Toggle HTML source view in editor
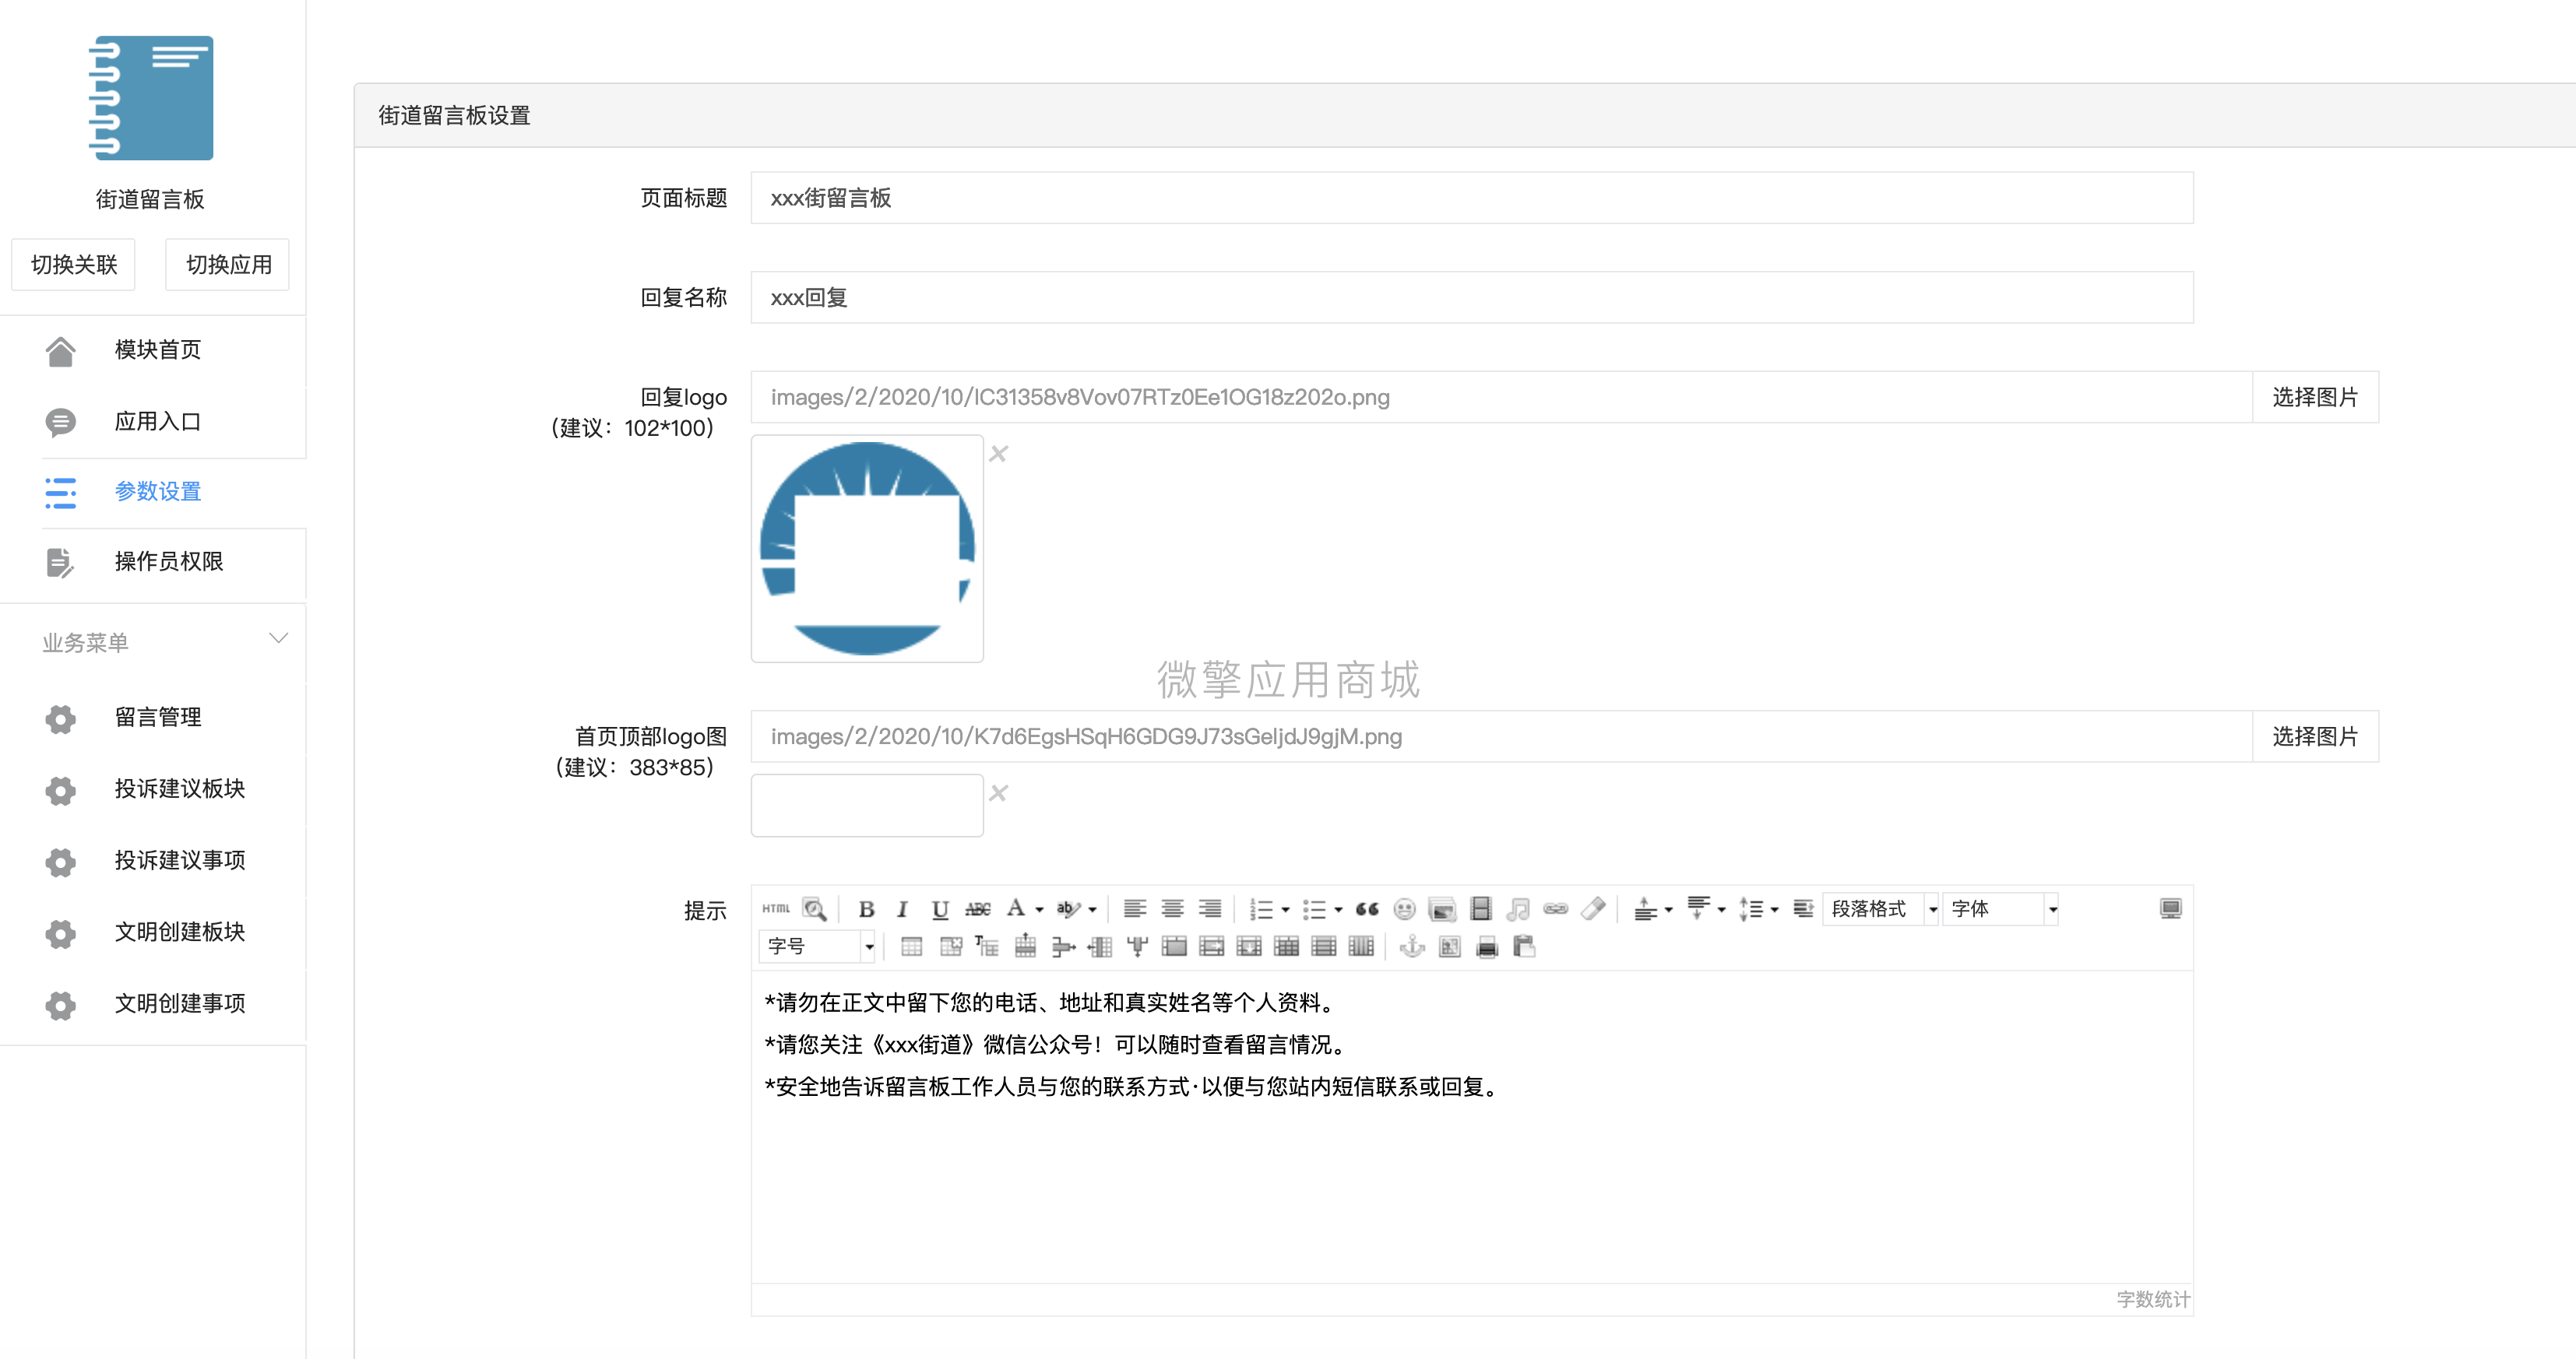 coord(776,908)
